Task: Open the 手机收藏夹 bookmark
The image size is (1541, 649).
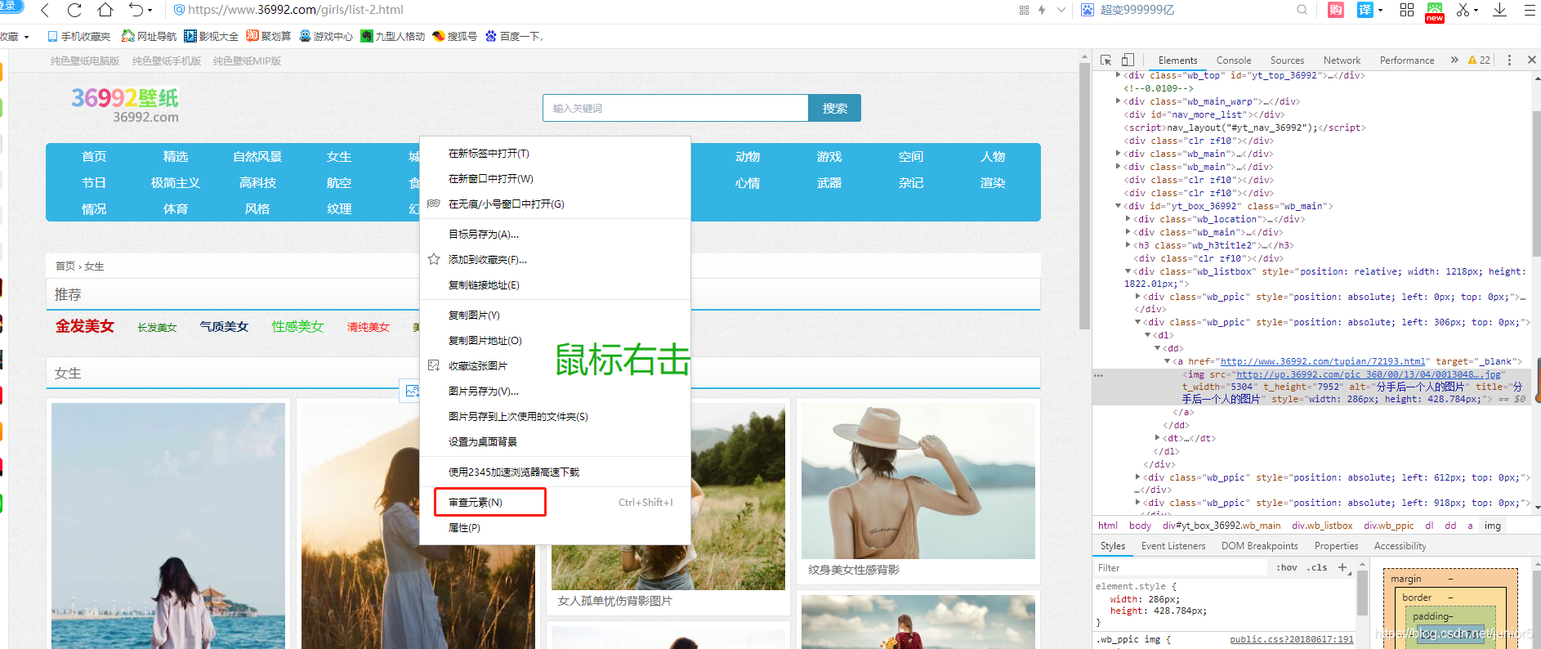Action: tap(78, 36)
